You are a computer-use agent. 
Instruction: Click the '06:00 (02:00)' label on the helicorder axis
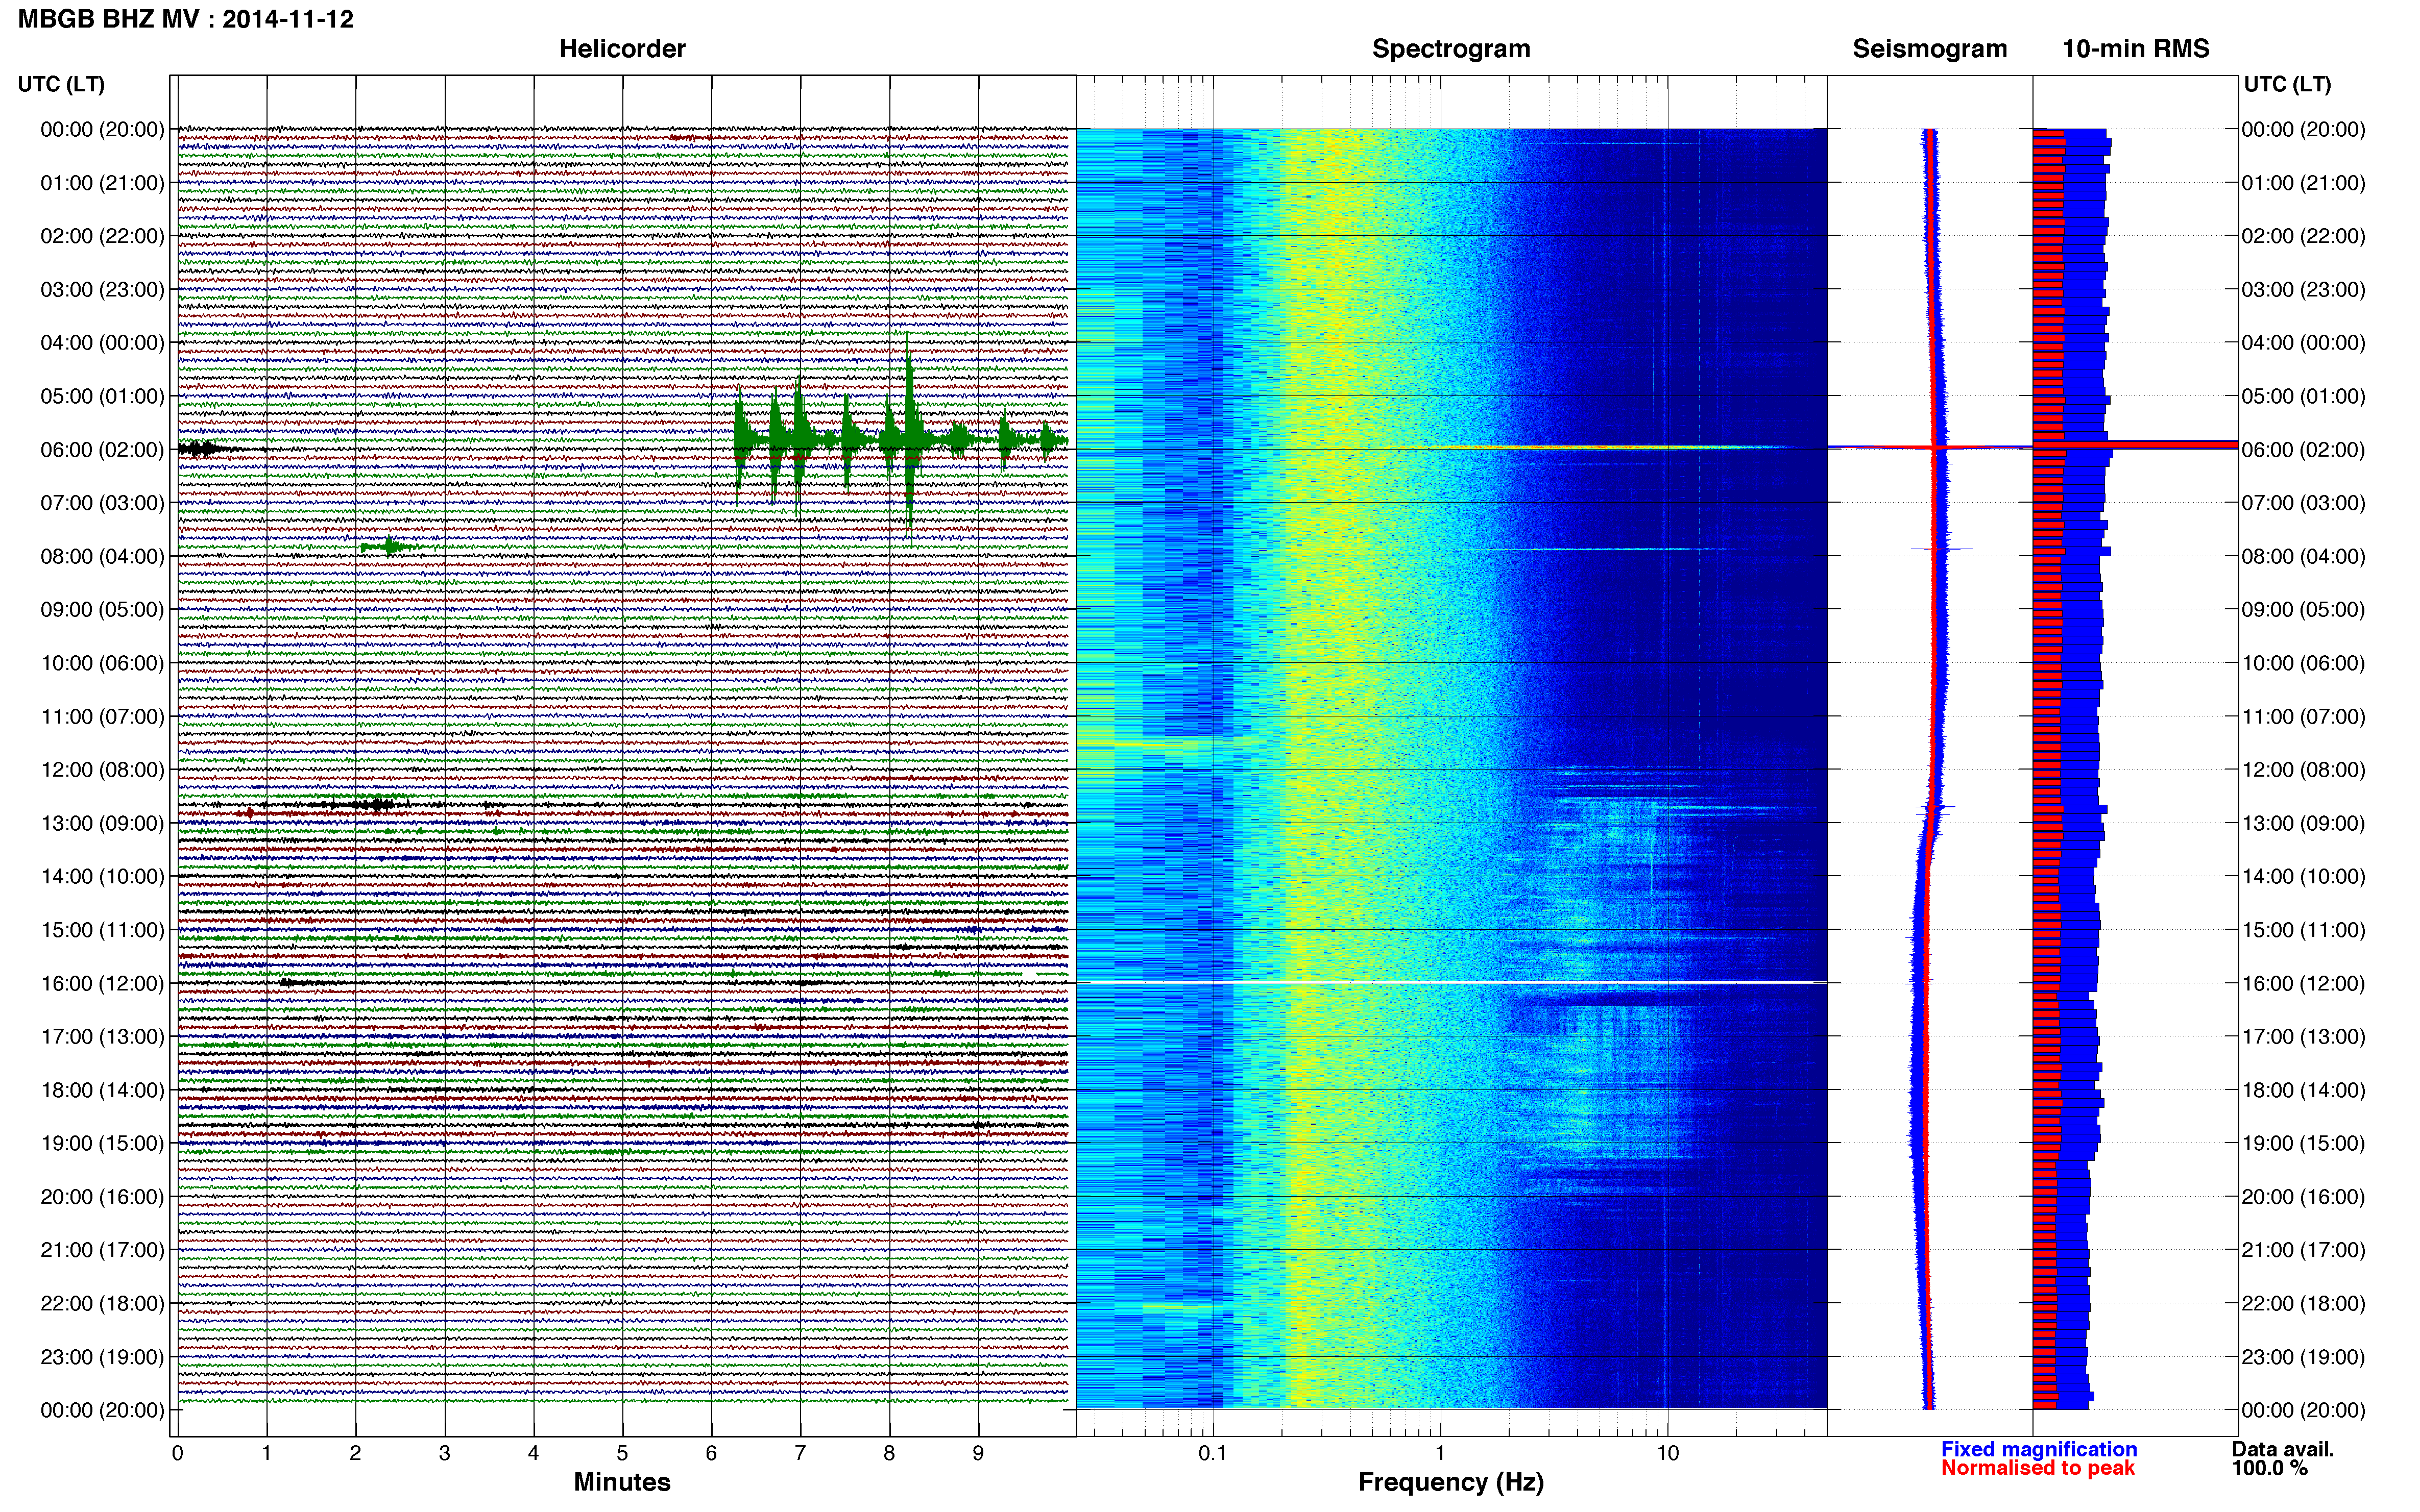pos(102,450)
